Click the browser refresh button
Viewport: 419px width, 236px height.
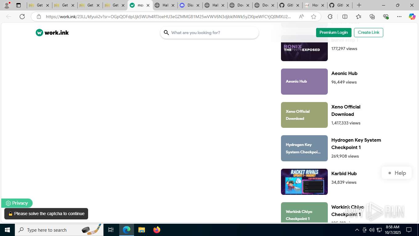pos(22,17)
